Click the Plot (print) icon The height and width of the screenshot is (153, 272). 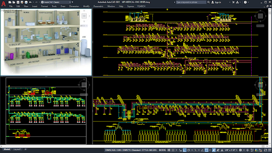(x=26, y=2)
